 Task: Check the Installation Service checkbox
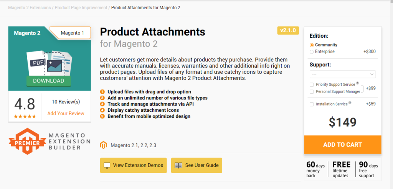pyautogui.click(x=312, y=104)
